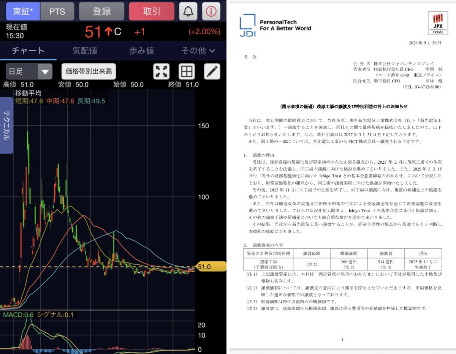Select the pencil drawing tool
This screenshot has width=456, height=354.
coord(212,71)
